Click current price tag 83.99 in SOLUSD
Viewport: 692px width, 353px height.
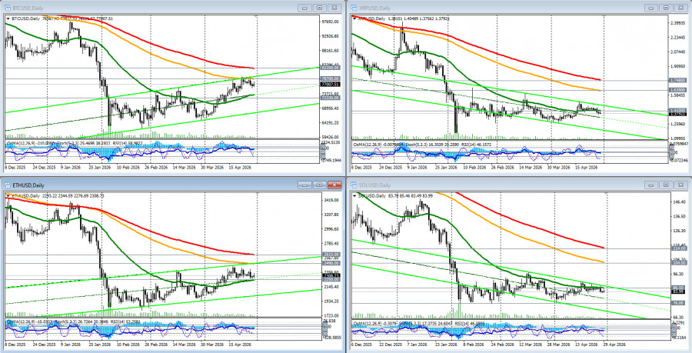(679, 291)
